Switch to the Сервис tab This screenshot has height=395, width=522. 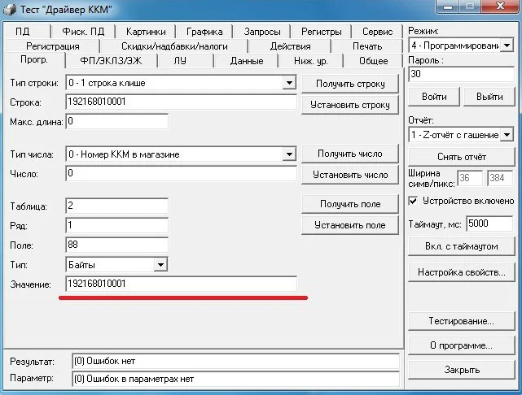pos(377,32)
